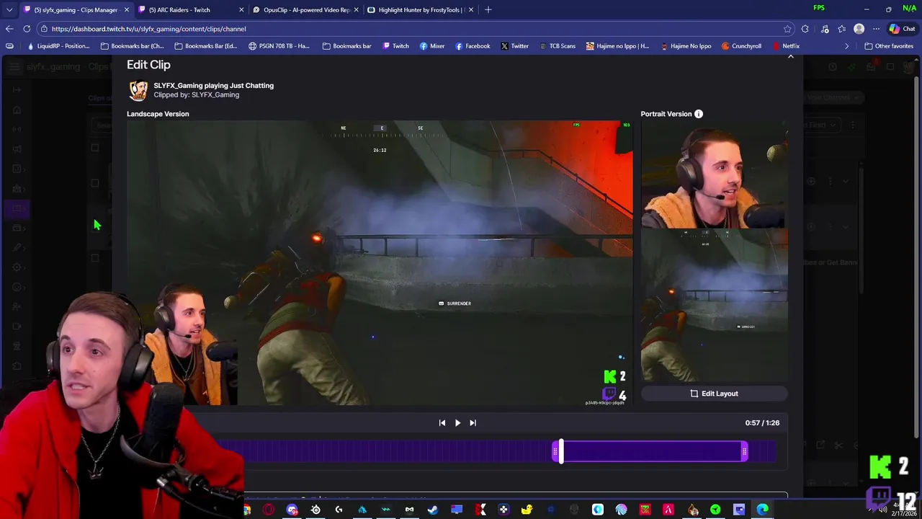The height and width of the screenshot is (519, 922).
Task: Open the tab search dropdown
Action: click(9, 10)
